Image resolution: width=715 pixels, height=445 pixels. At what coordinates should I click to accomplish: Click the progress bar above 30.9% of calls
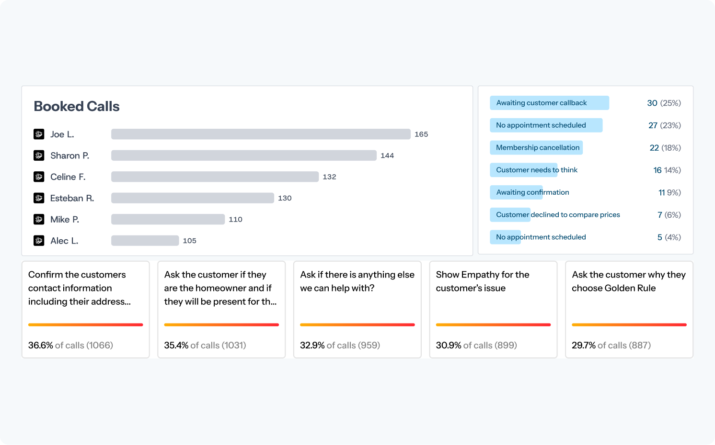click(493, 325)
